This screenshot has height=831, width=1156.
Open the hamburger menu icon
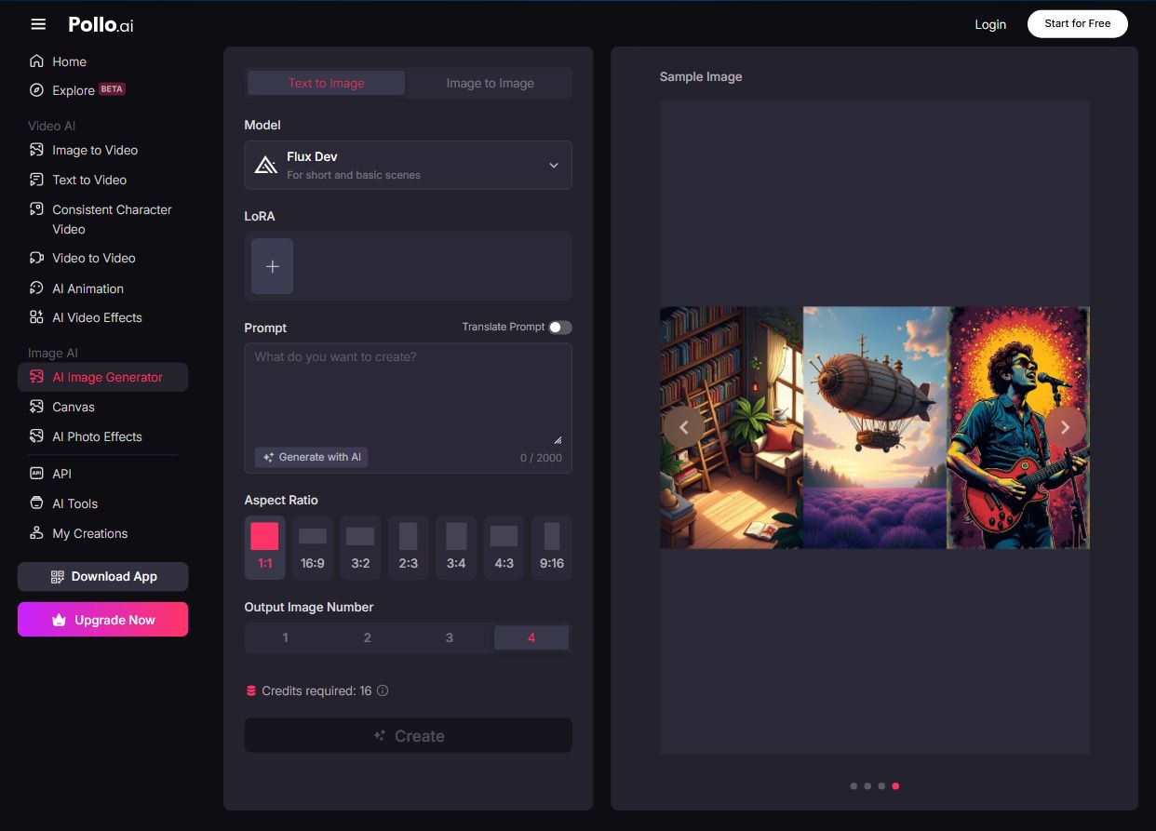[x=38, y=24]
